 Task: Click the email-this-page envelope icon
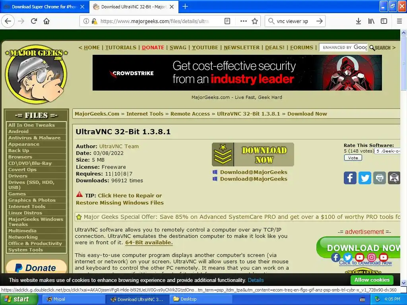[394, 178]
